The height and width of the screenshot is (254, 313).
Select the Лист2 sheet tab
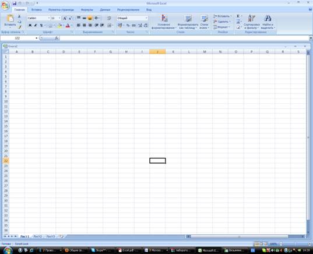coord(38,236)
